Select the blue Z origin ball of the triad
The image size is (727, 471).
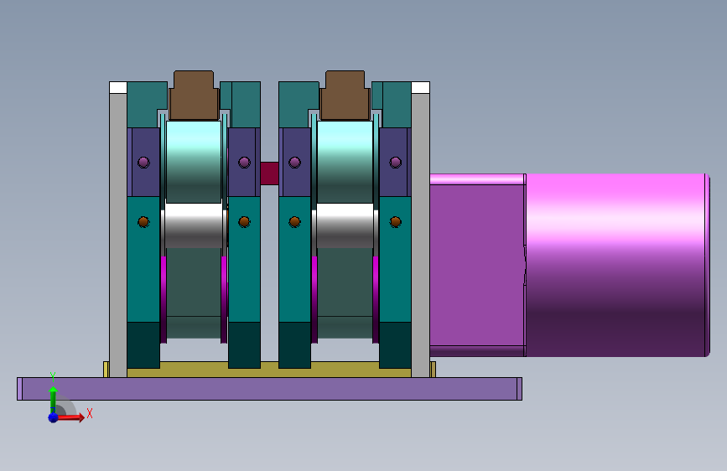[x=54, y=417]
